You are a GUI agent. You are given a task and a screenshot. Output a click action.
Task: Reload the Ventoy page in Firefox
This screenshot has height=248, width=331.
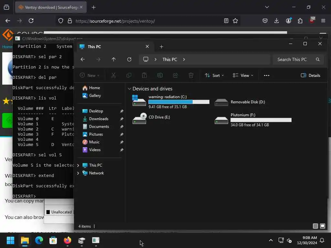coord(31,21)
